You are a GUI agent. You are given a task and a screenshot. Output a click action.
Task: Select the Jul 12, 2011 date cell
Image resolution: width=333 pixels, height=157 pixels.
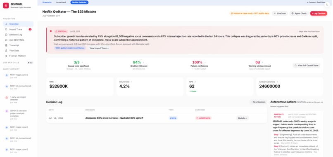56,118
